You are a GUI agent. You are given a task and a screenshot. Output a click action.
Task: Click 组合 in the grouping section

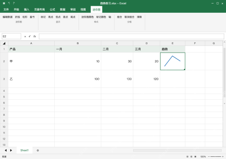[x=120, y=17]
